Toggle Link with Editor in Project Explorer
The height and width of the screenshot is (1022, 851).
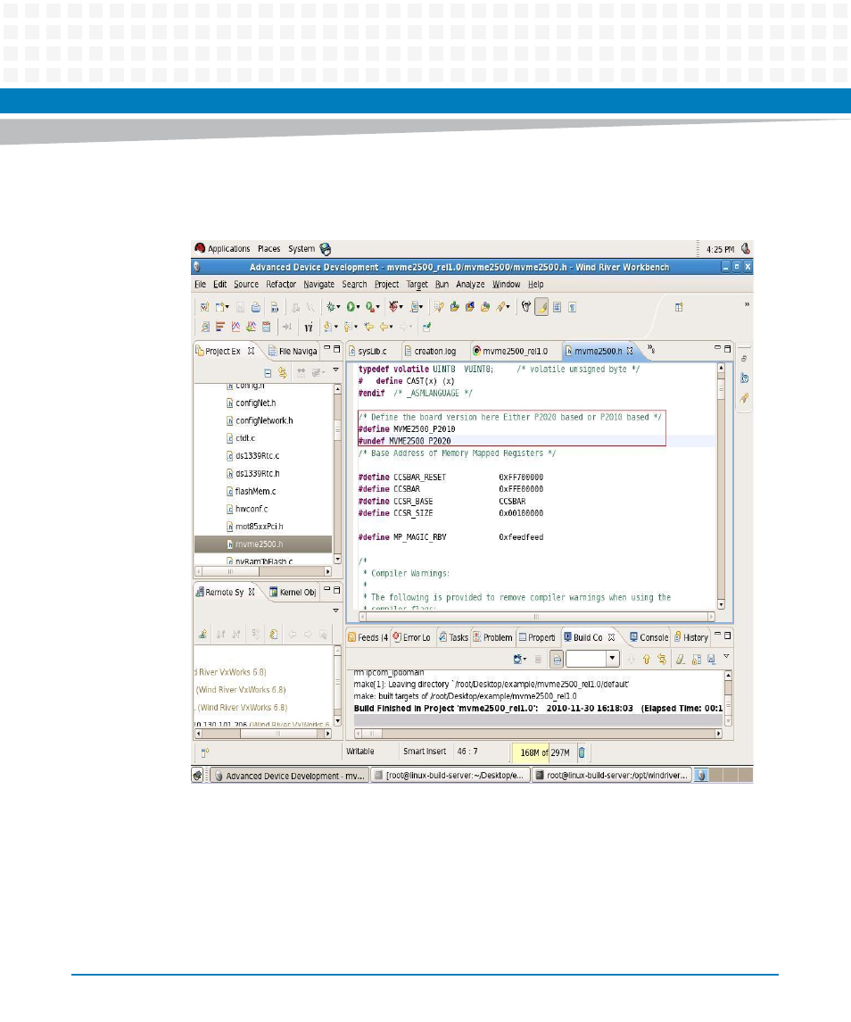pyautogui.click(x=283, y=372)
